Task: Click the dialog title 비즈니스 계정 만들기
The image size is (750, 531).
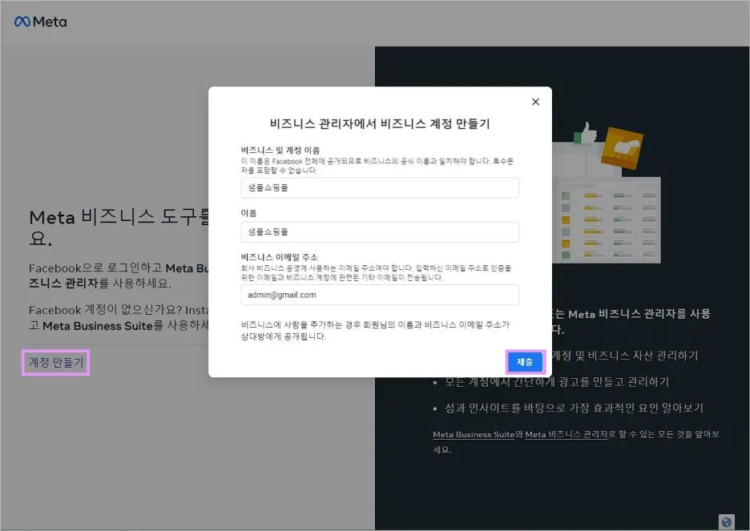Action: (x=380, y=124)
